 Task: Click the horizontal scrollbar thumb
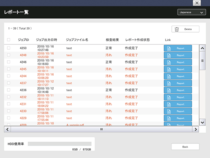click(x=102, y=129)
